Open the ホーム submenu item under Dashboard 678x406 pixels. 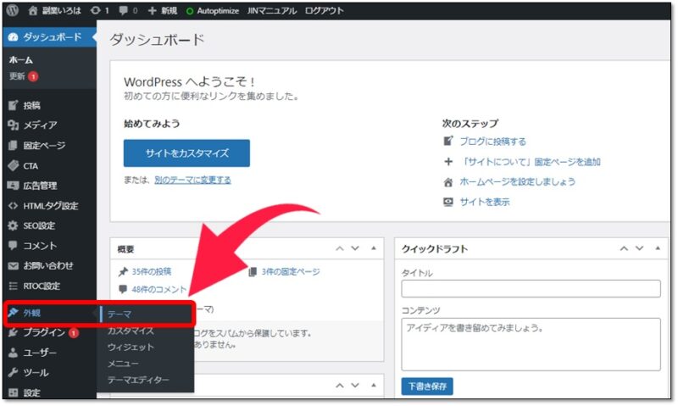click(20, 60)
